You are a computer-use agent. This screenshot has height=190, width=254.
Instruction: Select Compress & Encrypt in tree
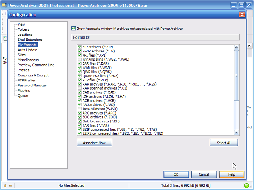click(x=33, y=75)
